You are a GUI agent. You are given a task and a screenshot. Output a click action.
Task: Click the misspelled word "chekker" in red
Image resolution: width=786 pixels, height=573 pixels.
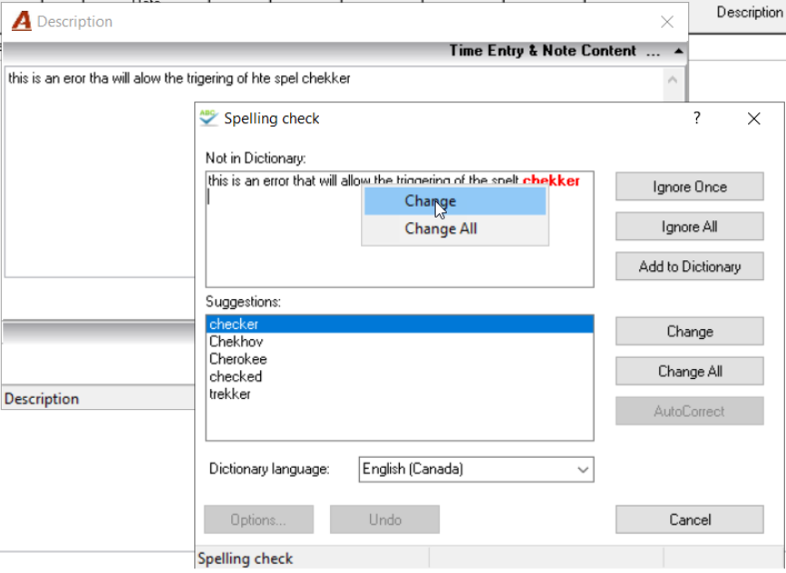(x=551, y=180)
